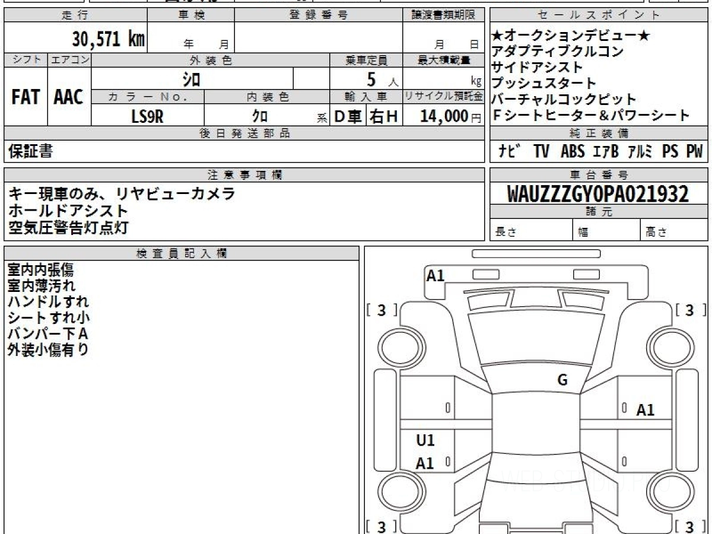Select chassis number WAUZZZGY0PA021932
Screen dimensions: 712x534
(x=598, y=194)
